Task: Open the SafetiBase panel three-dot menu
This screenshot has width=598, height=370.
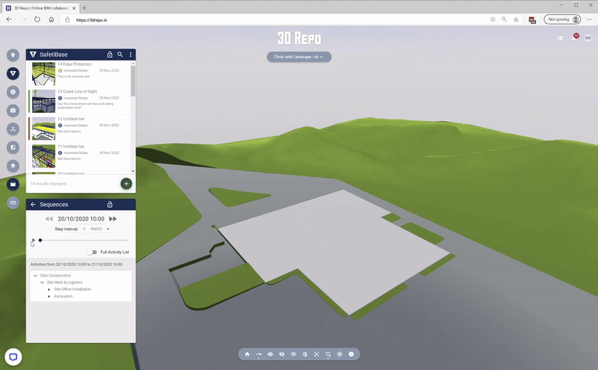Action: click(130, 55)
